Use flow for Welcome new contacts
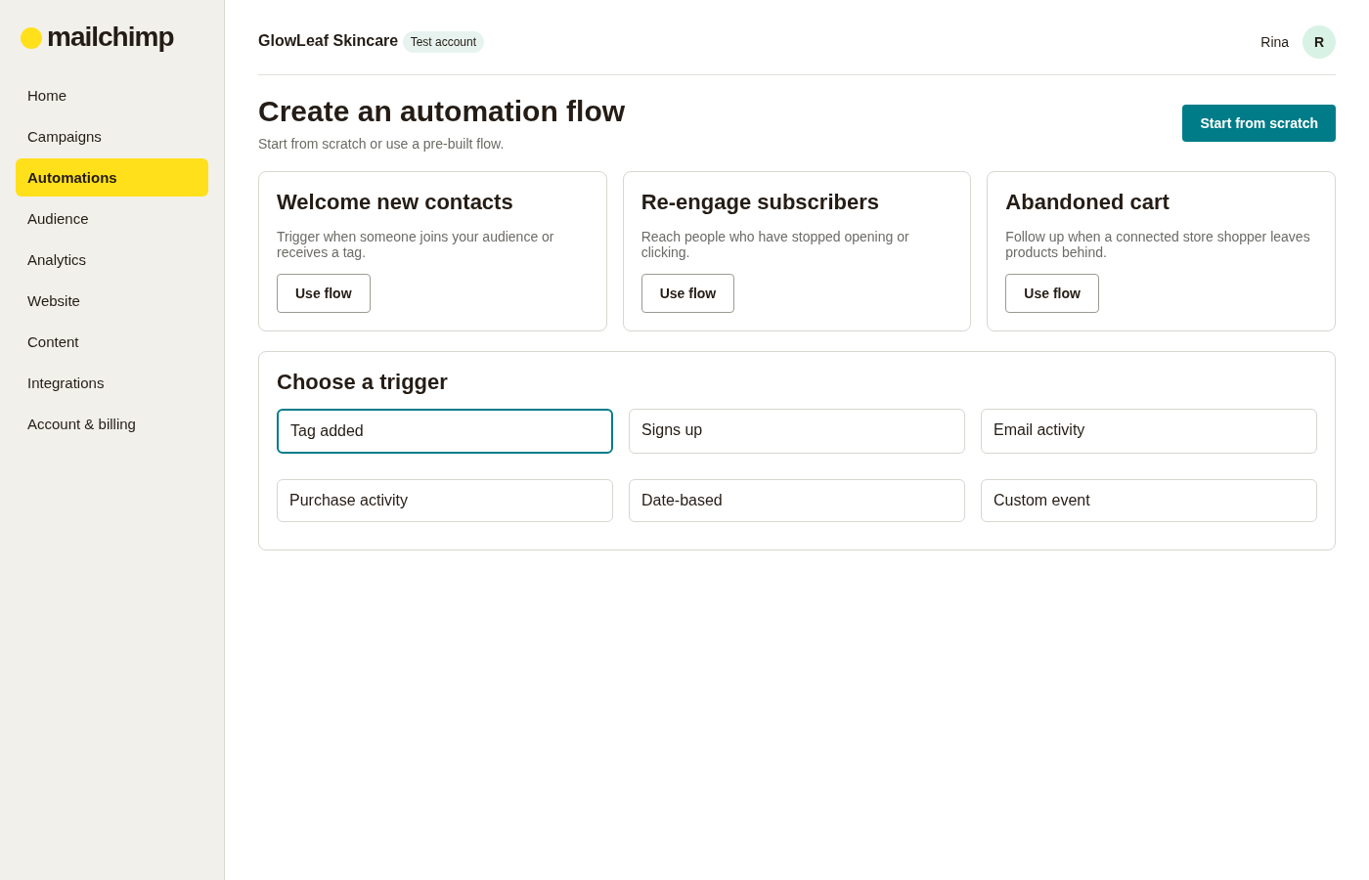1369x880 pixels. click(324, 293)
